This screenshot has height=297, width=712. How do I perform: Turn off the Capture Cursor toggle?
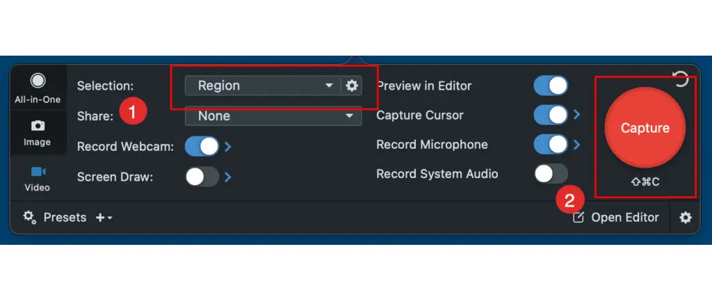click(551, 115)
